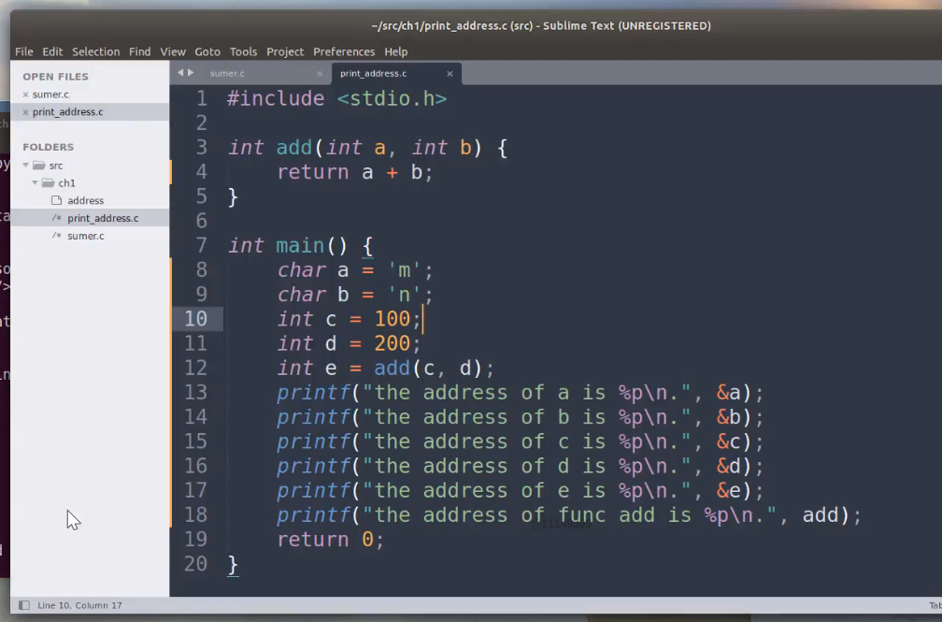942x622 pixels.
Task: Close print_address.c in Open Files list
Action: click(x=25, y=112)
